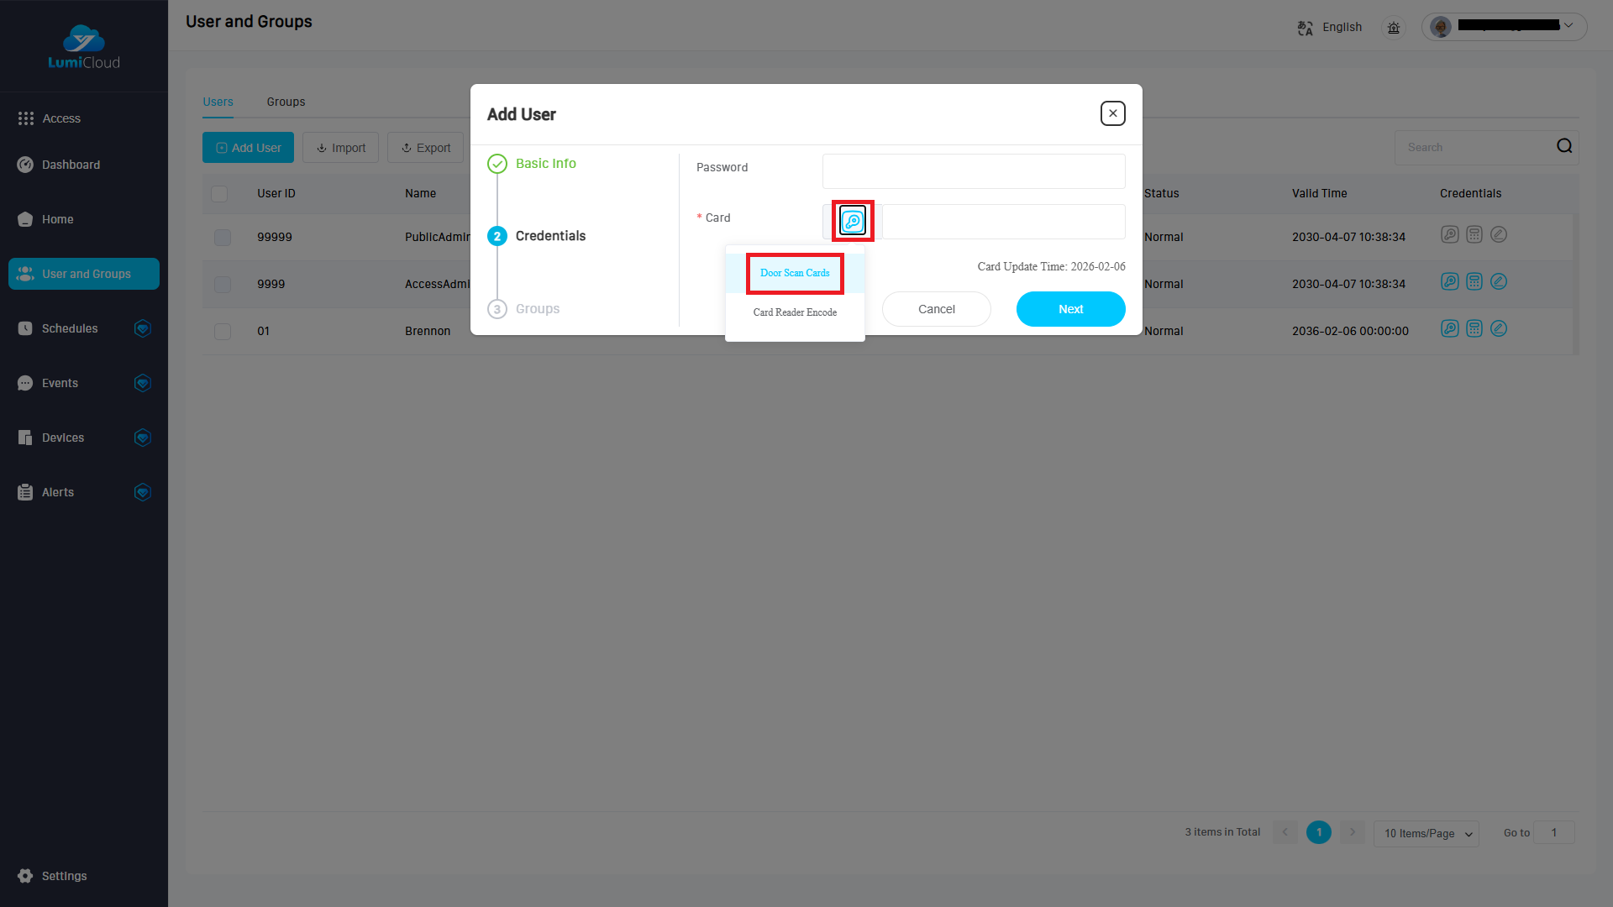Click the Cancel button
Image resolution: width=1613 pixels, height=907 pixels.
(x=937, y=309)
